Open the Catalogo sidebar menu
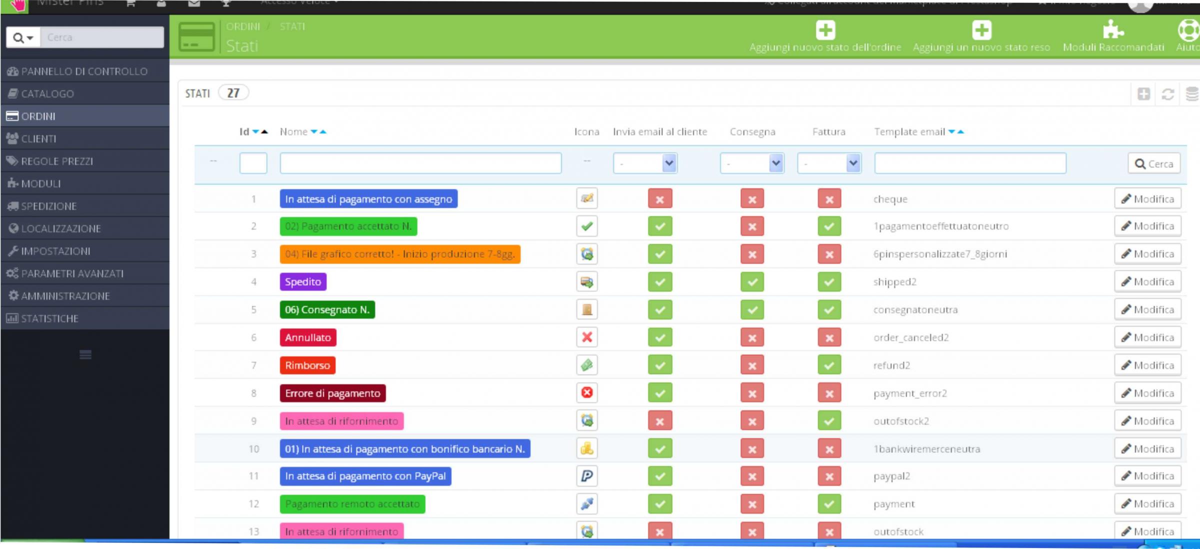Screen dimensions: 1200x549 (x=47, y=93)
